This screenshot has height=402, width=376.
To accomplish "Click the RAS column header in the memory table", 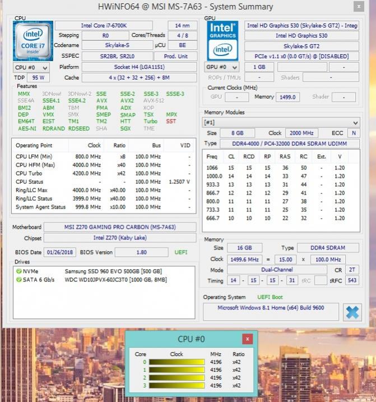I will pyautogui.click(x=285, y=156).
